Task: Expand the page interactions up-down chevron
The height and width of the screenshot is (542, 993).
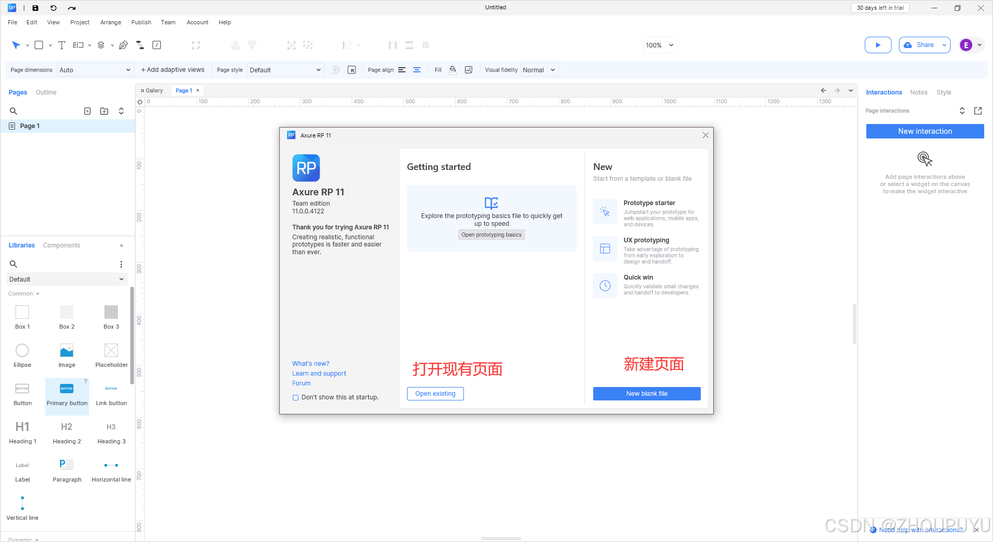Action: [962, 111]
